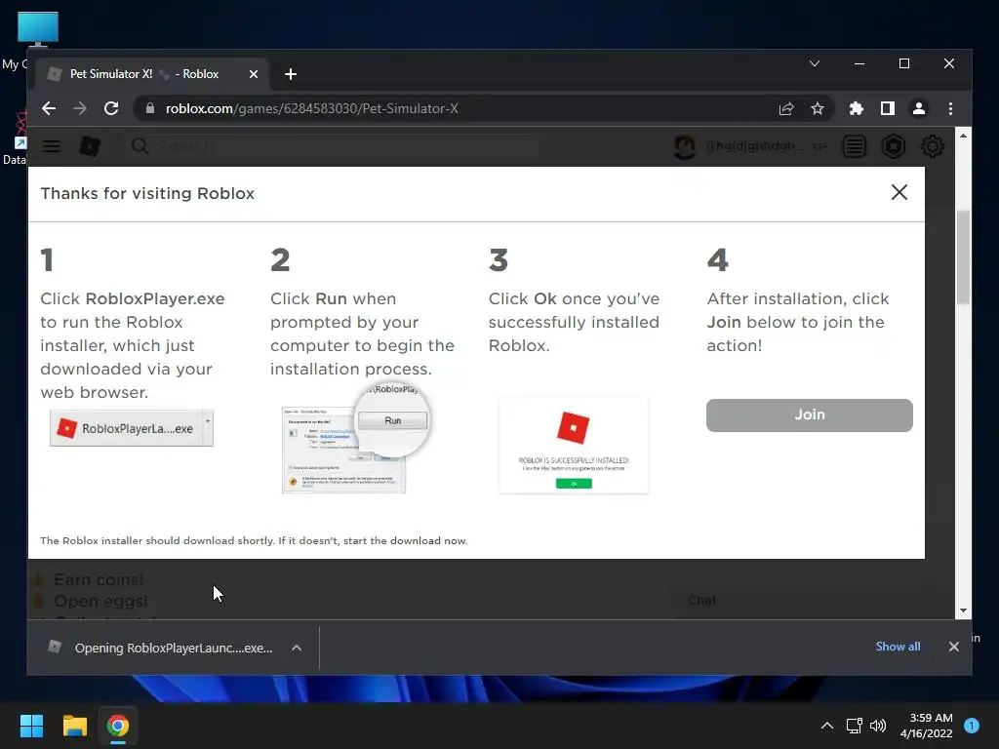
Task: Go back in Chrome browser
Action: click(49, 108)
